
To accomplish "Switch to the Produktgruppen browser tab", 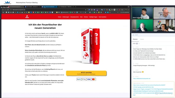I will pyautogui.click(x=66, y=7).
